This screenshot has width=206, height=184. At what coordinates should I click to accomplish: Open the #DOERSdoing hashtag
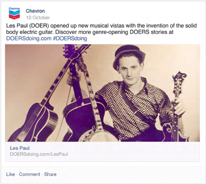click(70, 39)
